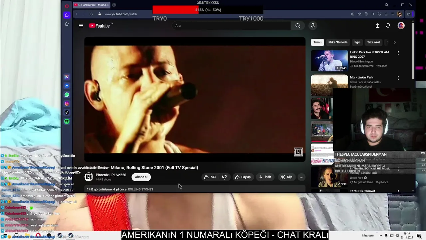Image resolution: width=426 pixels, height=240 pixels.
Task: Select the Mike Shinoda filter chip
Action: click(x=338, y=42)
